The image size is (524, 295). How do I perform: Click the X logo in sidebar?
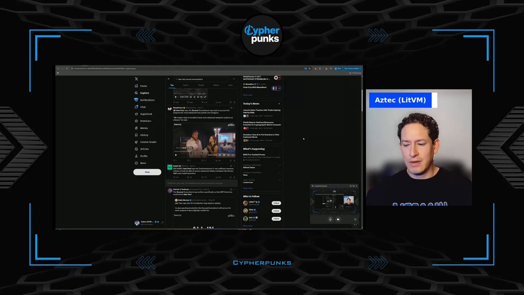(137, 79)
